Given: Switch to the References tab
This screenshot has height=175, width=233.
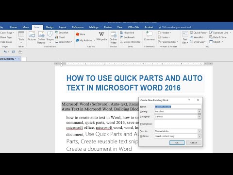Looking at the screenshot, I should (x=78, y=27).
